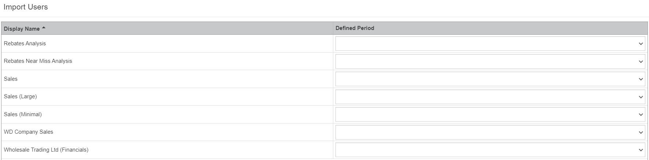The image size is (649, 160).
Task: Click the WD Company Sales name
Action: coord(29,132)
